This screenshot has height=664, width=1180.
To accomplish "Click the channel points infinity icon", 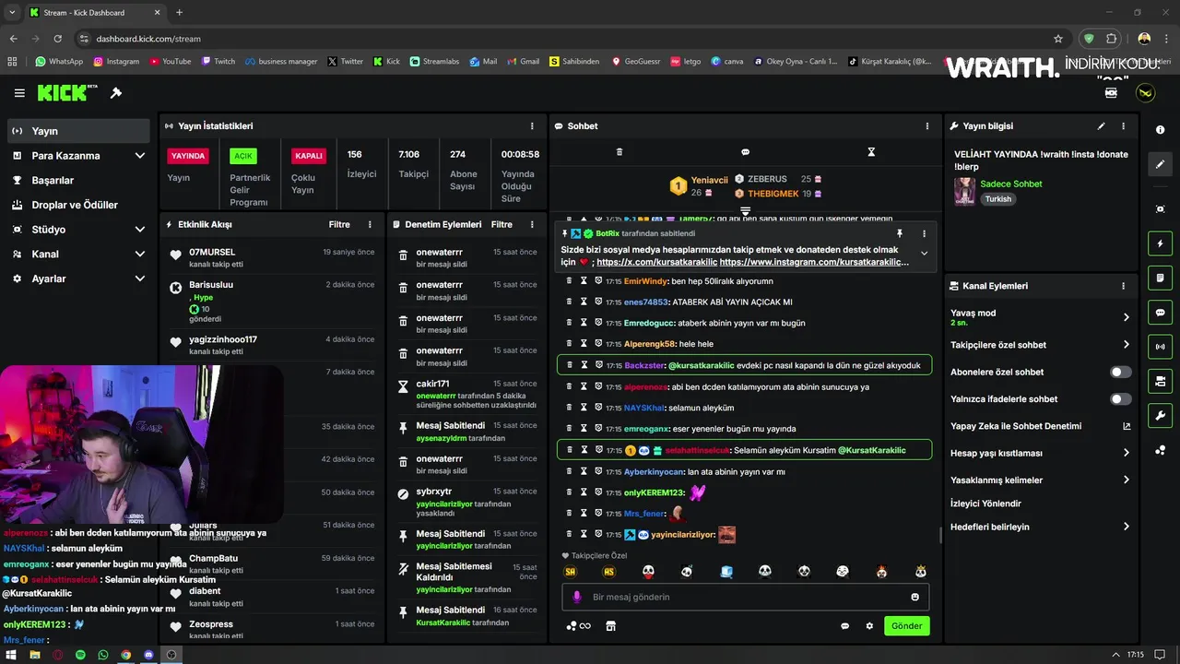I will coord(579,625).
